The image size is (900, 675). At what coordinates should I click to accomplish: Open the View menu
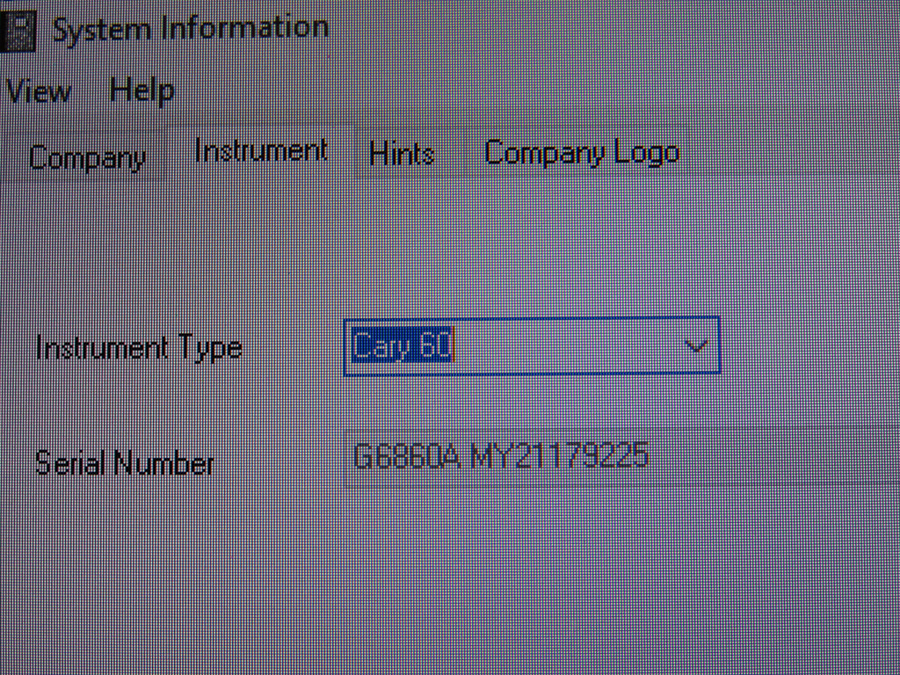[37, 91]
